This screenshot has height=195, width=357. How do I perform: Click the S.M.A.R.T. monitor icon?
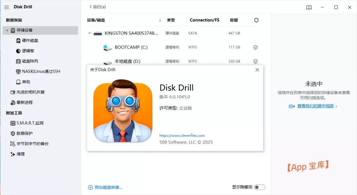click(x=13, y=123)
